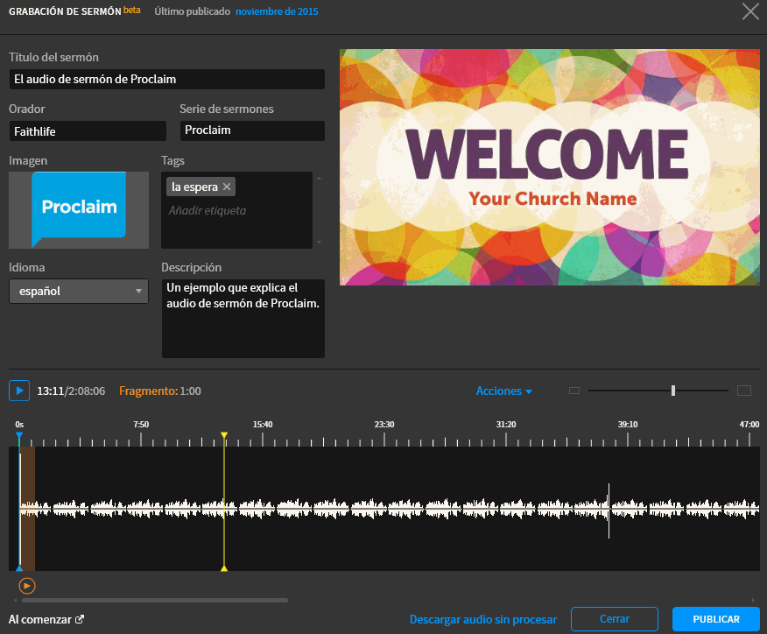Edit the Orador field containing Faithlife

(88, 131)
